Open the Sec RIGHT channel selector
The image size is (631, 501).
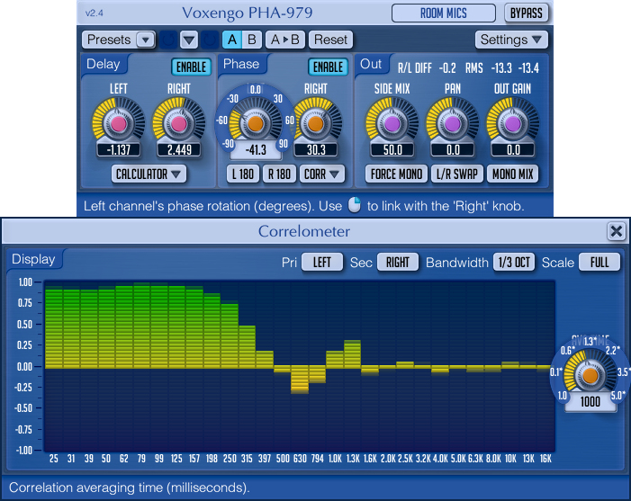point(398,263)
